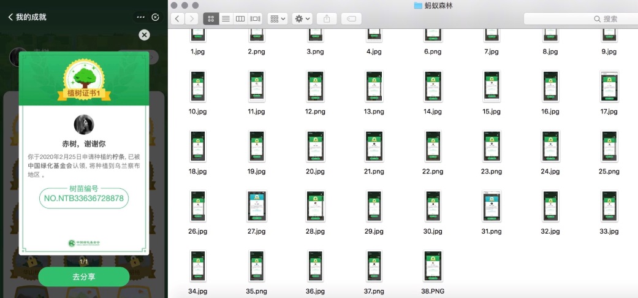Image resolution: width=638 pixels, height=298 pixels.
Task: Select the 18.jpg thumbnail
Action: pyautogui.click(x=198, y=146)
